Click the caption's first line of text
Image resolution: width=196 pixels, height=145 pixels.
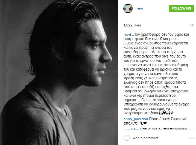pyautogui.click(x=156, y=35)
